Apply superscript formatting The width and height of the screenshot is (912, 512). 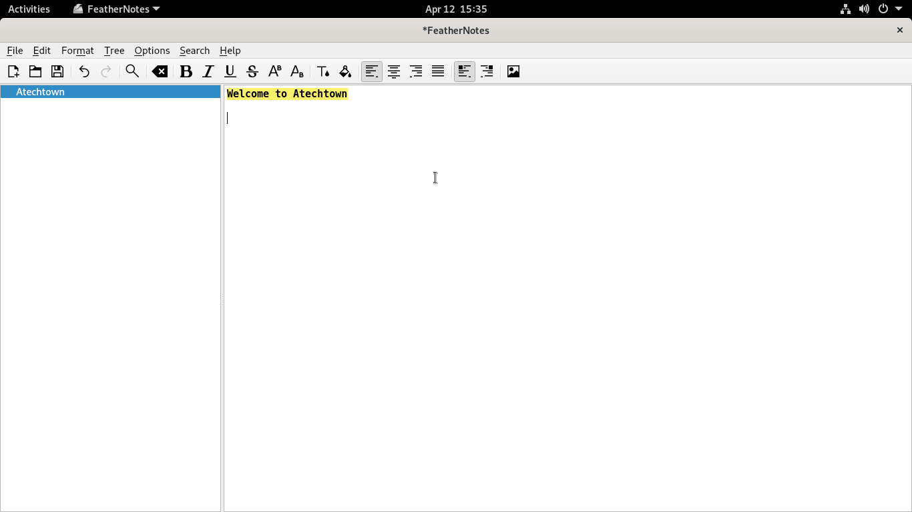274,71
